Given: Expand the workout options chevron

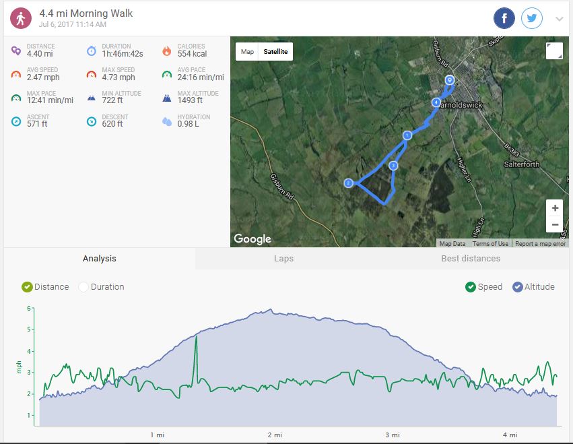Looking at the screenshot, I should [x=559, y=19].
